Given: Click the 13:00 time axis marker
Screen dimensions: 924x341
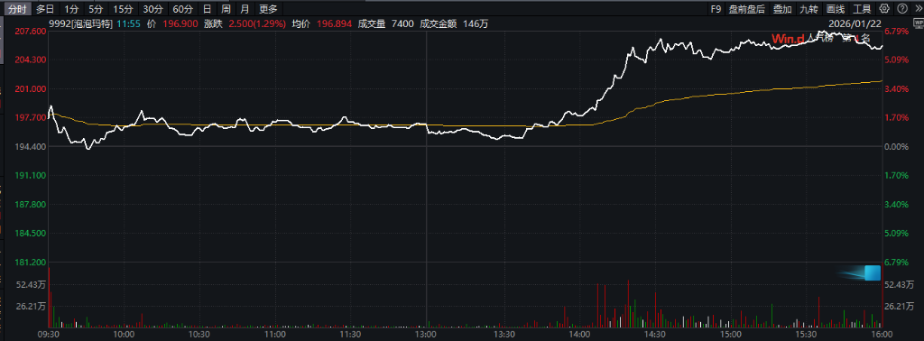Looking at the screenshot, I should tap(426, 334).
